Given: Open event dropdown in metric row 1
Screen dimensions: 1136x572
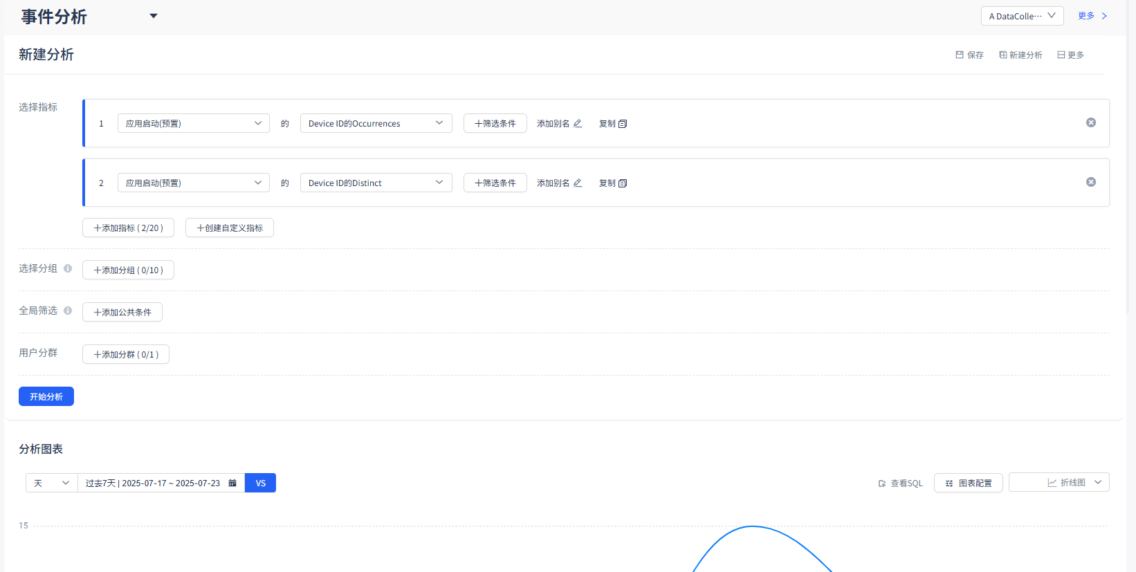Looking at the screenshot, I should 194,123.
